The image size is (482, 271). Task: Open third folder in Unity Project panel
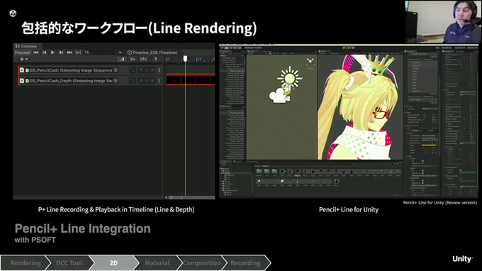point(274,172)
